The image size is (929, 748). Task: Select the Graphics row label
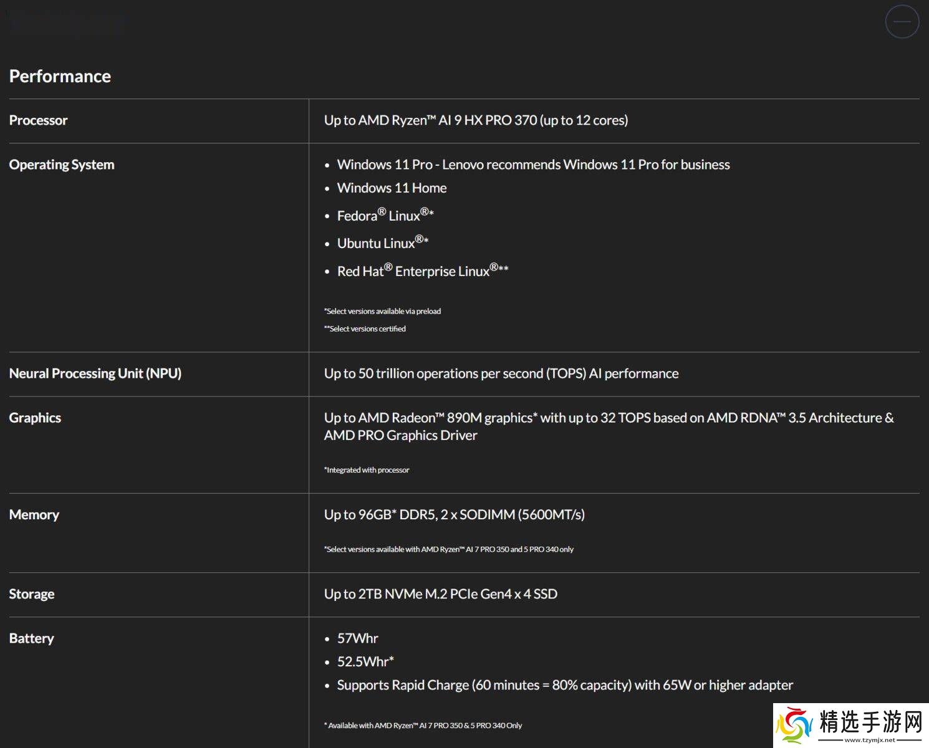[35, 418]
